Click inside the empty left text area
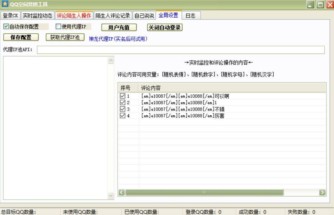This screenshot has height=215, width=334. 56,128
